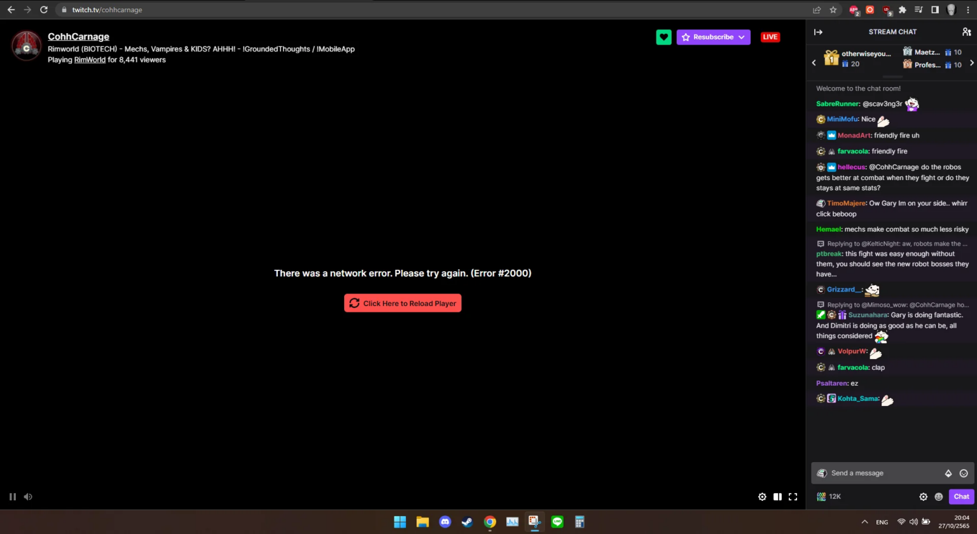Open the community viewer list icon
977x534 pixels.
click(967, 31)
